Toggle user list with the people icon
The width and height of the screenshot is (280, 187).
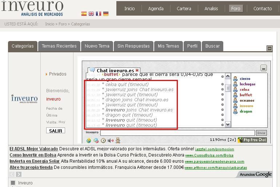pos(118,141)
